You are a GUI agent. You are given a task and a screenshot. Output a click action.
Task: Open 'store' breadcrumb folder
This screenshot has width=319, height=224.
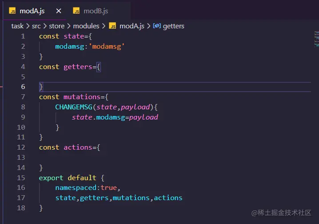click(x=56, y=26)
